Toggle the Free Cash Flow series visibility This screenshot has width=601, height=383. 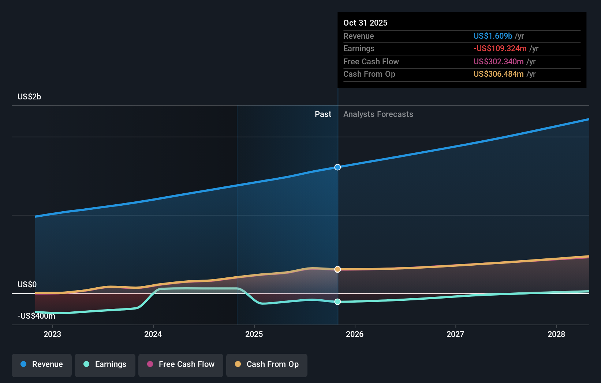(180, 364)
